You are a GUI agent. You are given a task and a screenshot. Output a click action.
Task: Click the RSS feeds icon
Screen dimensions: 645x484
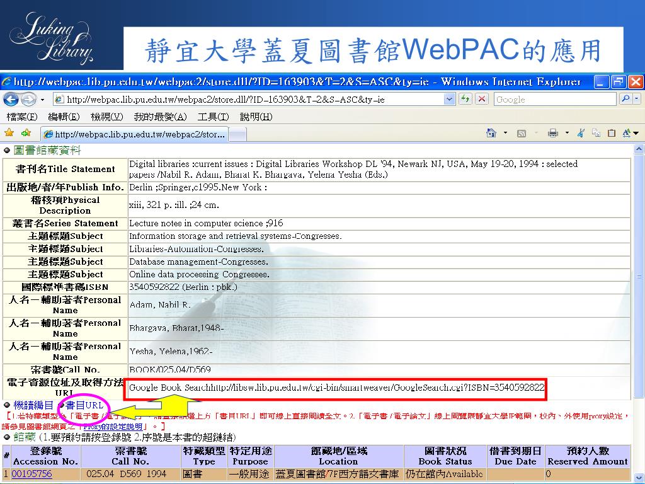522,133
